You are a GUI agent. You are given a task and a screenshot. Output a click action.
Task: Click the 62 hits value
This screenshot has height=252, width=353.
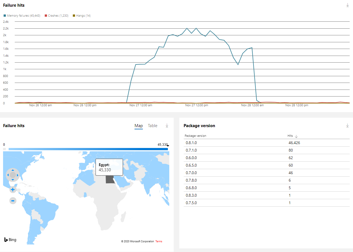pyautogui.click(x=291, y=158)
